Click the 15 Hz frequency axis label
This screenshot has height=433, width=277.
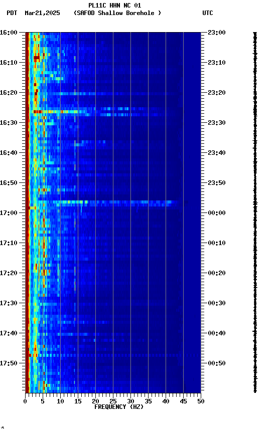[x=78, y=401]
